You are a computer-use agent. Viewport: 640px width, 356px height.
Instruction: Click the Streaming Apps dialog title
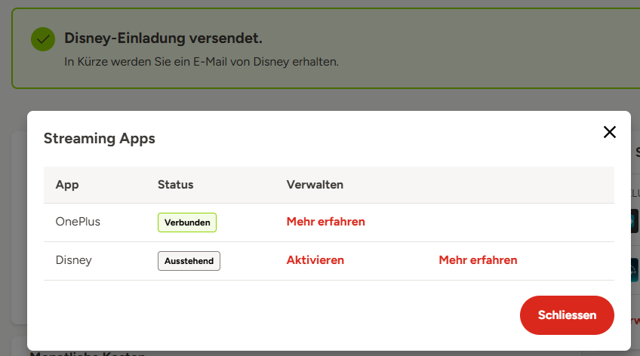100,138
